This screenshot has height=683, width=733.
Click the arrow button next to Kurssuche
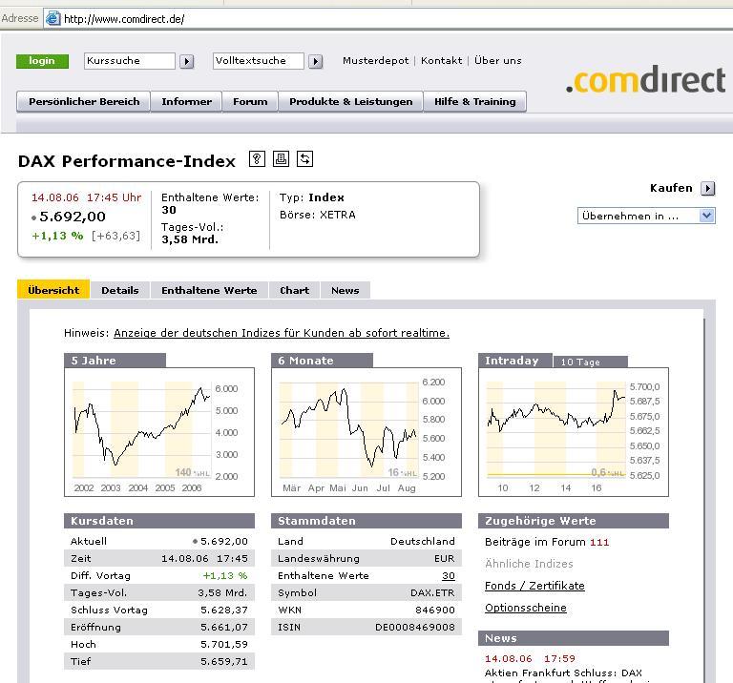(186, 61)
